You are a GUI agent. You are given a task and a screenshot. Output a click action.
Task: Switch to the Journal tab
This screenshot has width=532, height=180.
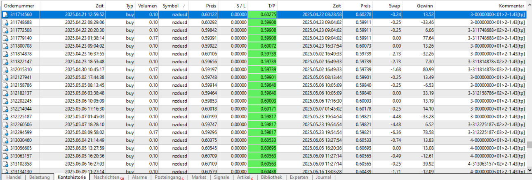323,177
